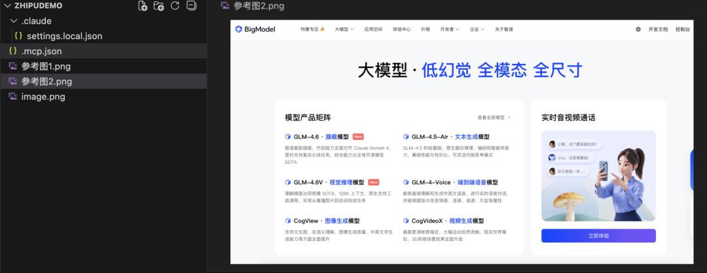Open the CogVideoX 视频生成模型 entry
The height and width of the screenshot is (273, 707).
point(448,221)
